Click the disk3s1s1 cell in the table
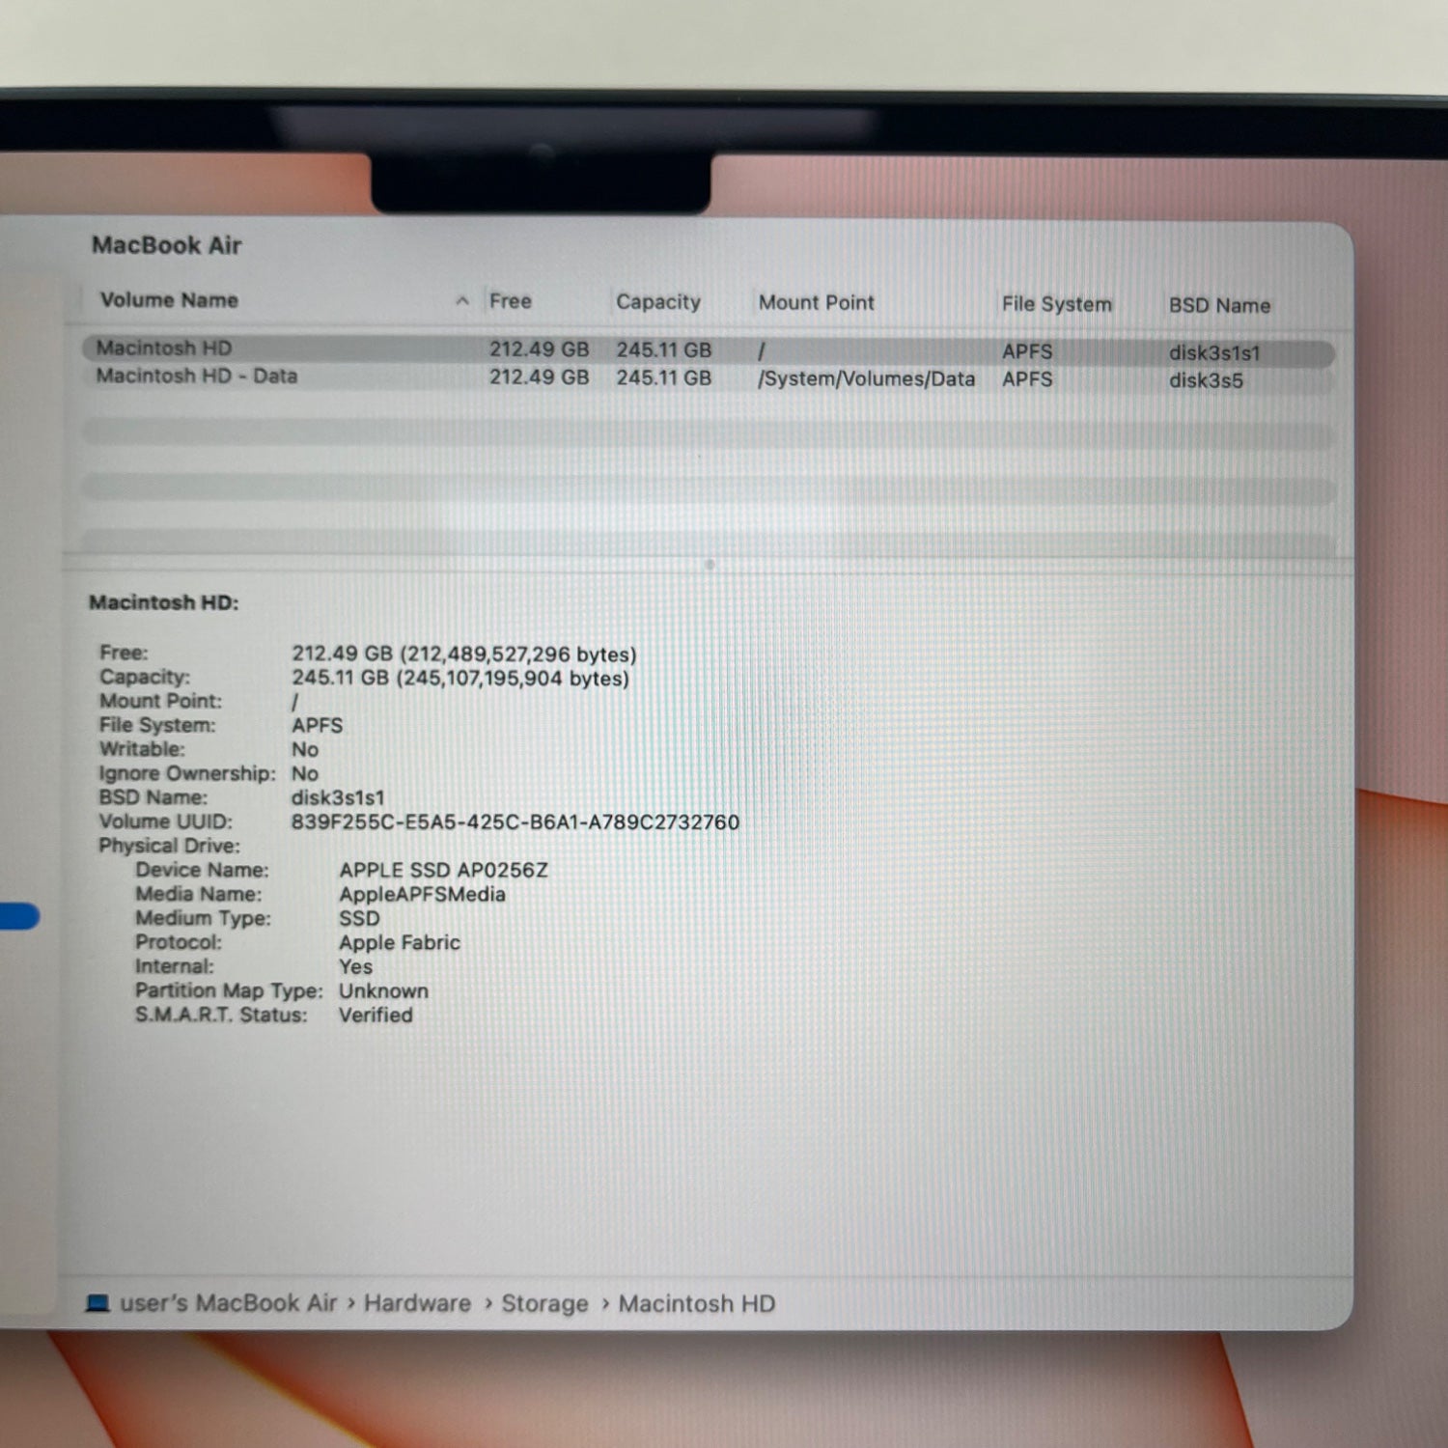1448x1448 pixels. (1214, 352)
